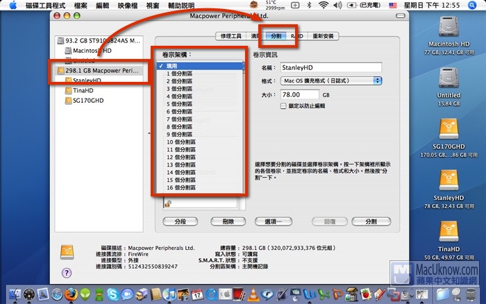
Task: Open the Apple menu
Action: 12,5
